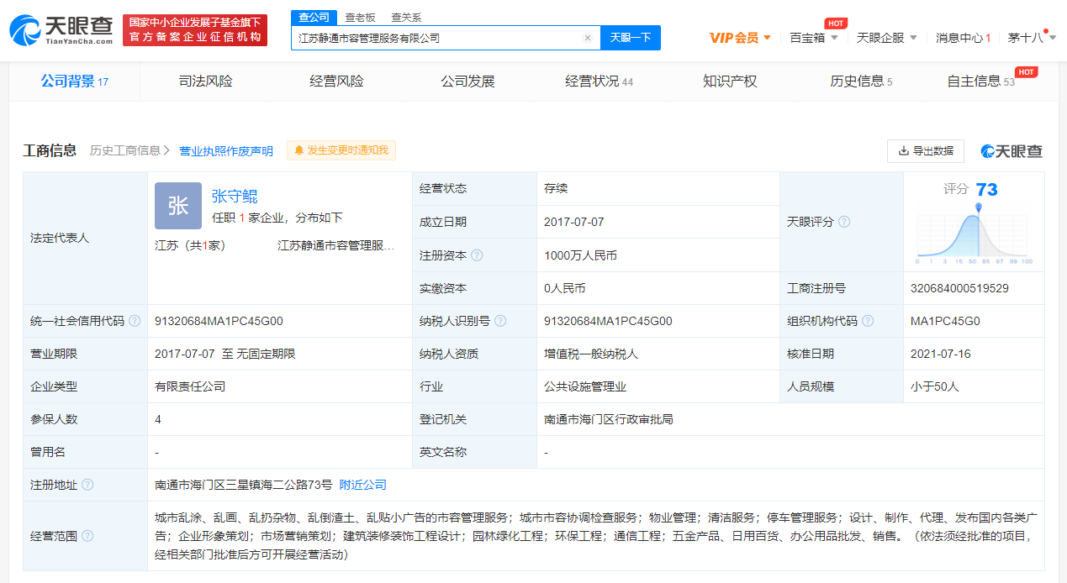Select the 成立日期 value 2017-07-07

coord(574,223)
